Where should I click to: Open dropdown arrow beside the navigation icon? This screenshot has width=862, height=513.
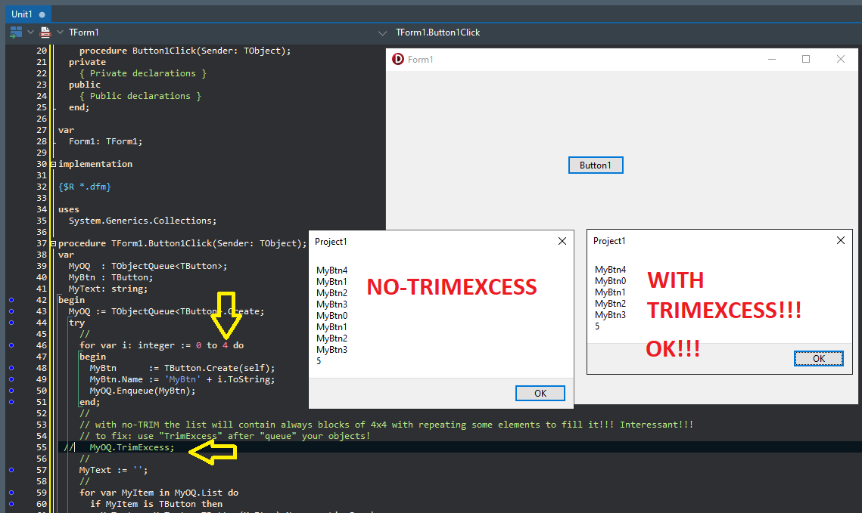31,32
